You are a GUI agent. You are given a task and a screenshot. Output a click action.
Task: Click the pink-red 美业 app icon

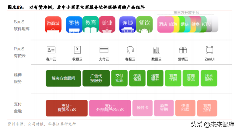click(x=107, y=24)
